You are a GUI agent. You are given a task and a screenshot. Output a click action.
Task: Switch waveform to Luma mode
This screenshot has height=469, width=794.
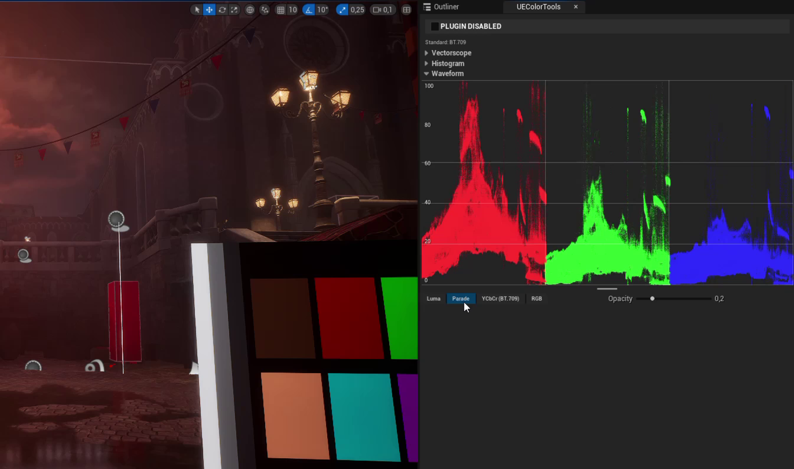click(x=433, y=299)
